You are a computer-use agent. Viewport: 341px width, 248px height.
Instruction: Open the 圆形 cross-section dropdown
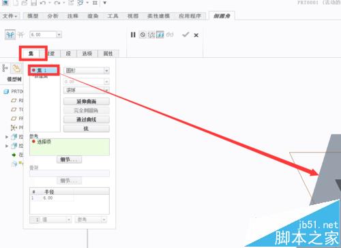pyautogui.click(x=87, y=70)
